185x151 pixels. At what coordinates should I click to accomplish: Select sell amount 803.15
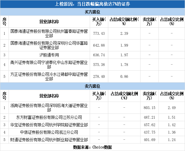[x=149, y=108]
